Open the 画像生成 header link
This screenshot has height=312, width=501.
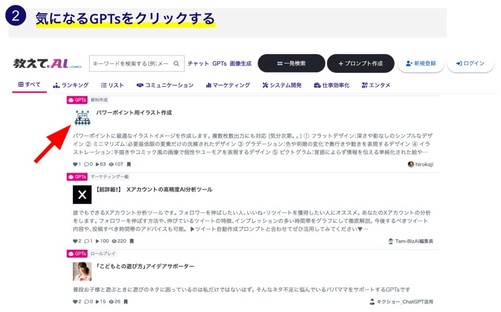pyautogui.click(x=240, y=64)
